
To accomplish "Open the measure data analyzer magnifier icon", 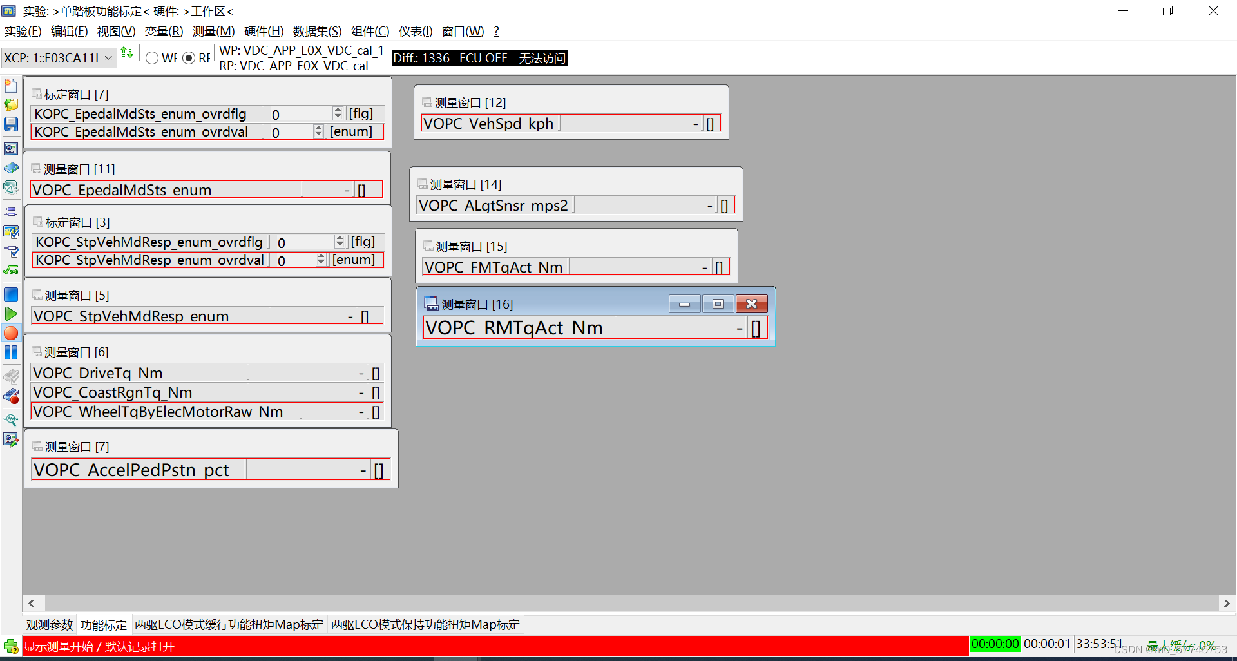I will 11,420.
